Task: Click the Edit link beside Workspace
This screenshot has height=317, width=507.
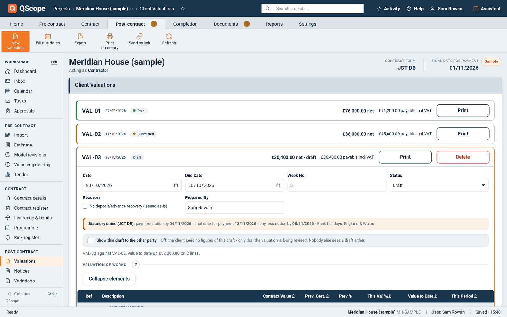Action: click(54, 62)
